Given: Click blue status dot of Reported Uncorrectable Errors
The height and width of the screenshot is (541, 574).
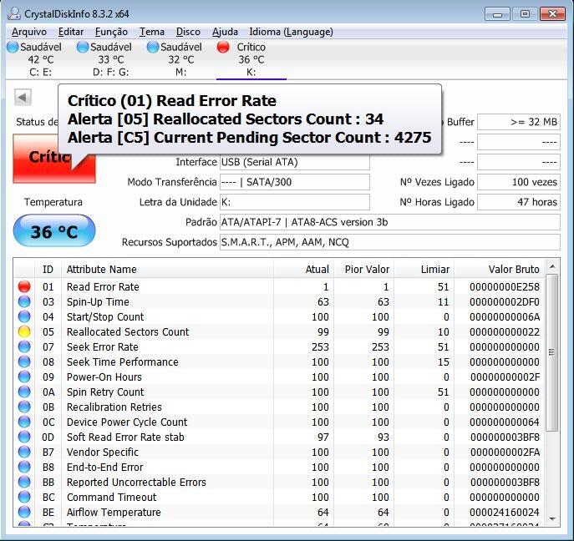Looking at the screenshot, I should point(24,482).
